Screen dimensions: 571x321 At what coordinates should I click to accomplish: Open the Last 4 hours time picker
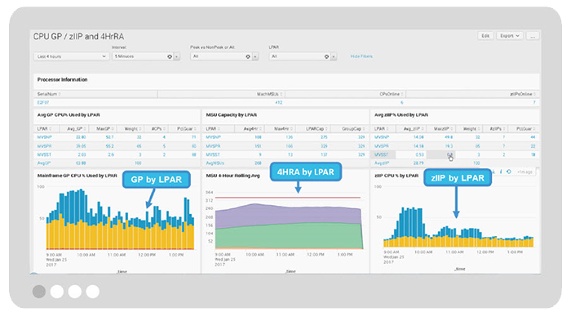[x=72, y=56]
